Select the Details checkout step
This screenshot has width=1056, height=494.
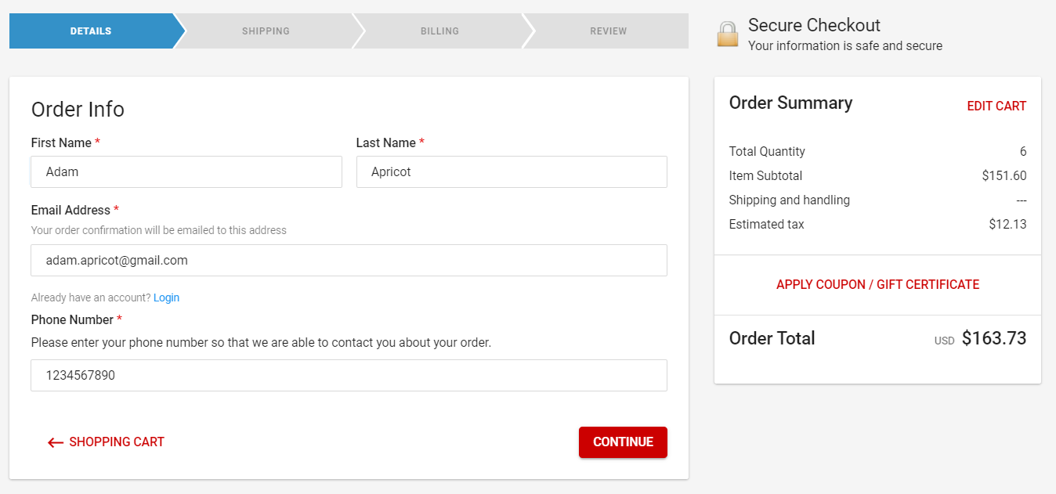(x=91, y=31)
